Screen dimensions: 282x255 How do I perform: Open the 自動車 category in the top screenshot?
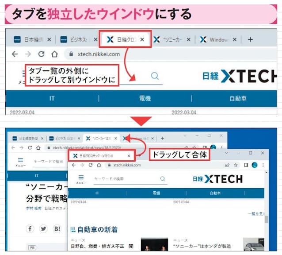[x=238, y=98]
